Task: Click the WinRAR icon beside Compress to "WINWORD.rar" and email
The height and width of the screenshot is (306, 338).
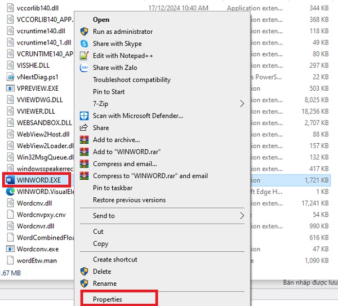Action: tap(84, 176)
